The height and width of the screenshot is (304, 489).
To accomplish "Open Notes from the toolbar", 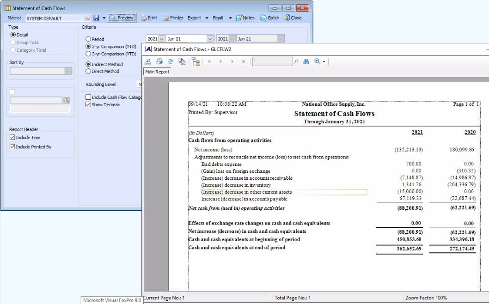I will point(245,18).
